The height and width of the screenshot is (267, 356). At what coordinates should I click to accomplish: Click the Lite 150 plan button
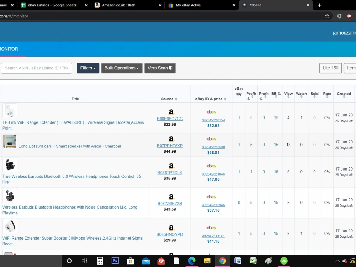[330, 68]
